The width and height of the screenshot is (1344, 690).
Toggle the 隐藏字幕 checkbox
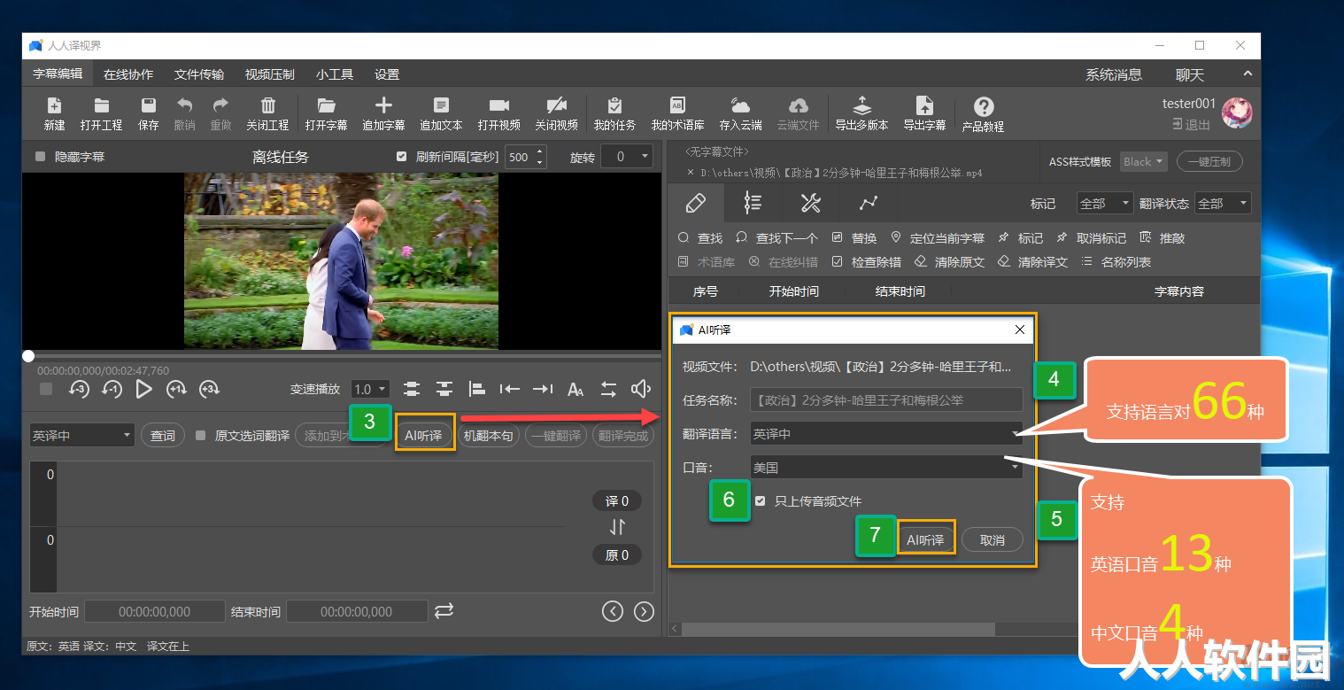[40, 157]
